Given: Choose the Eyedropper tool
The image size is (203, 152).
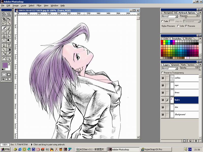Looking at the screenshot, I should [9, 54].
